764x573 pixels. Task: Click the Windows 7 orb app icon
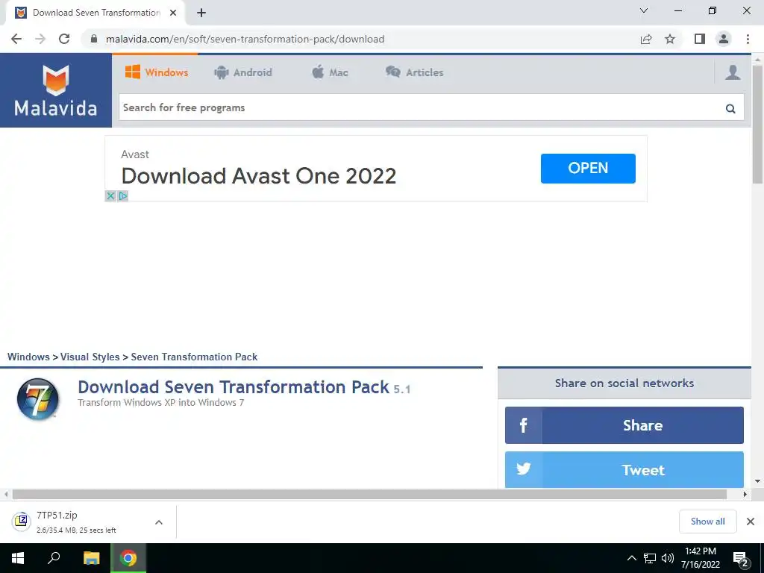tap(37, 398)
